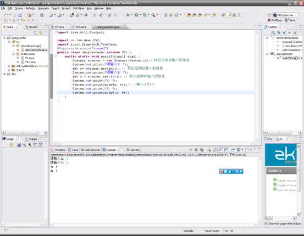The height and width of the screenshot is (236, 304).
Task: Expand the JUnit 3 library node
Action: [9, 70]
